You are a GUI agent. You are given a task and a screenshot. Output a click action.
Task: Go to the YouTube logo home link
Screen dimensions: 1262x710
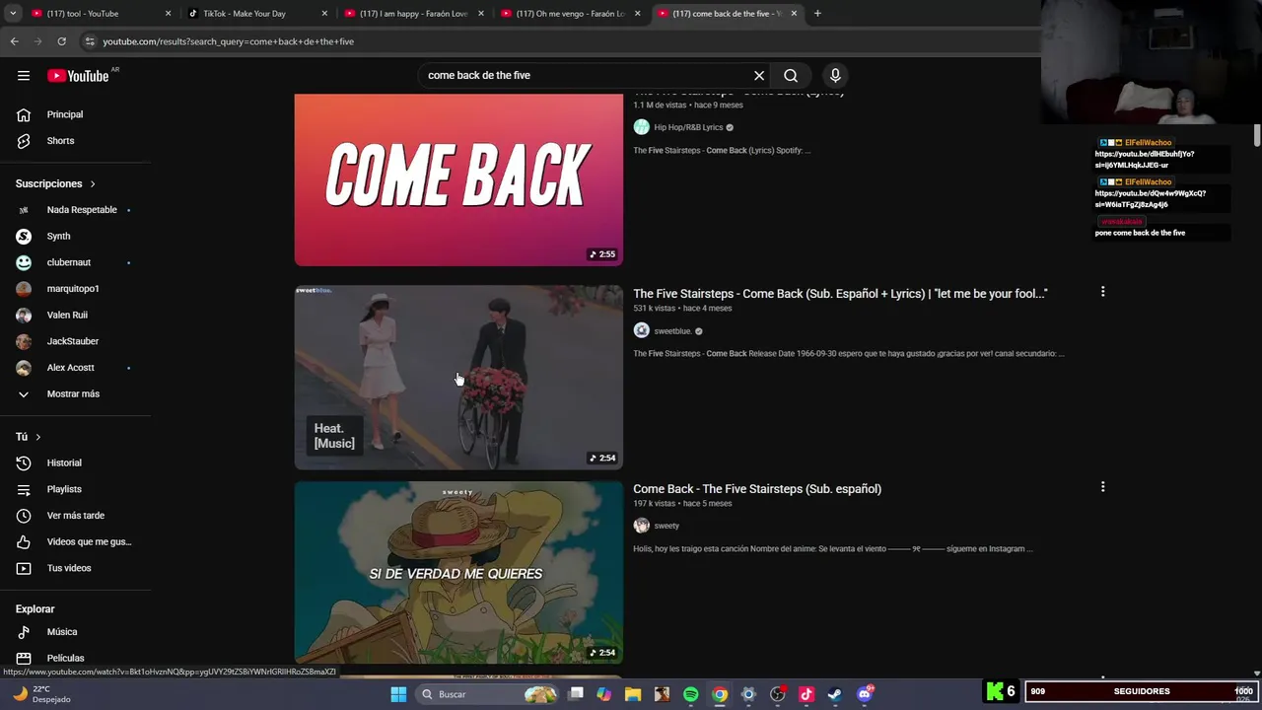coord(78,76)
